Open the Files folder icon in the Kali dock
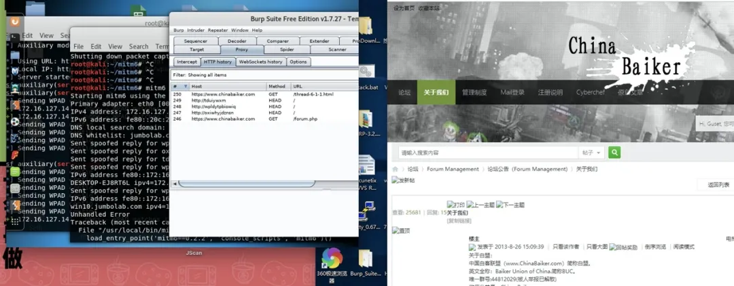 [x=15, y=55]
